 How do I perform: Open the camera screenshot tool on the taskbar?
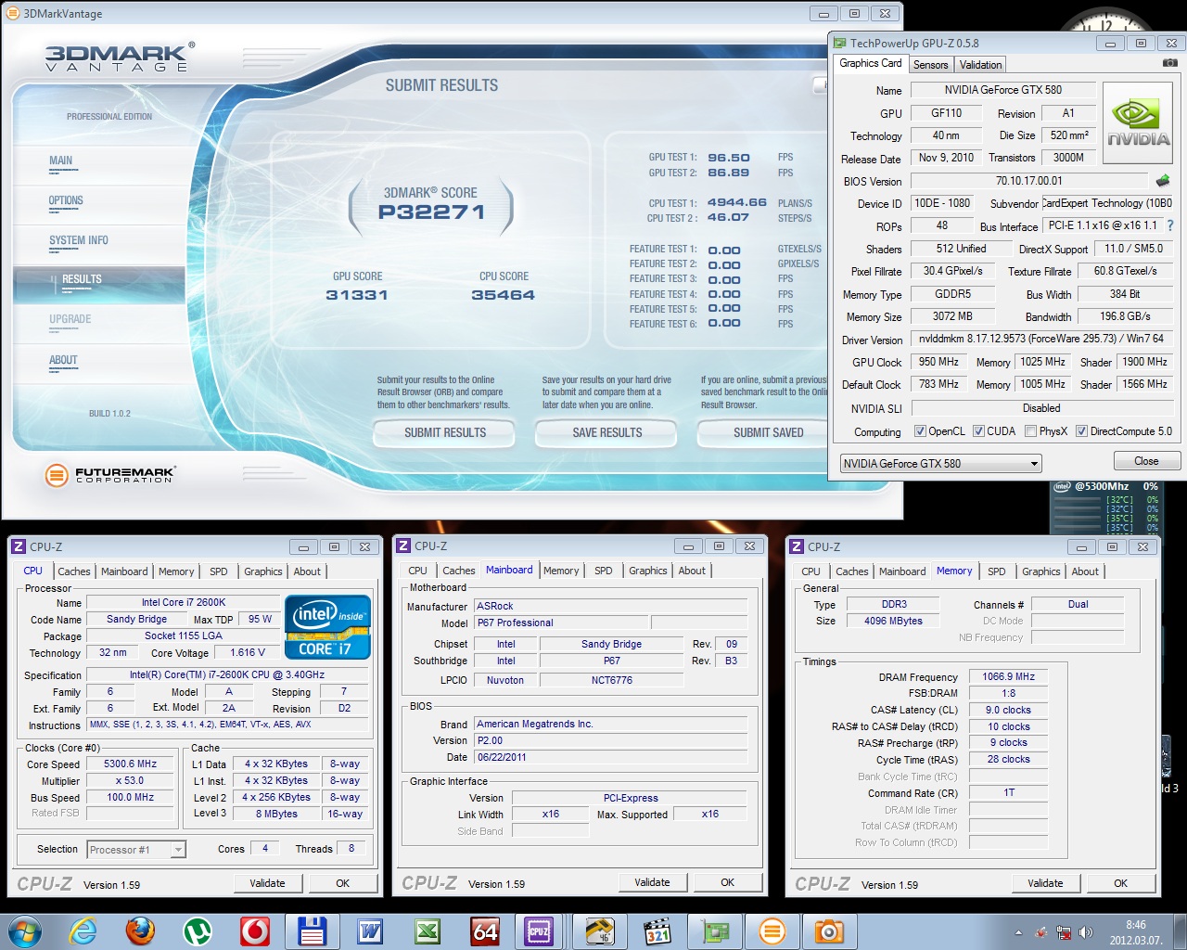click(x=829, y=931)
